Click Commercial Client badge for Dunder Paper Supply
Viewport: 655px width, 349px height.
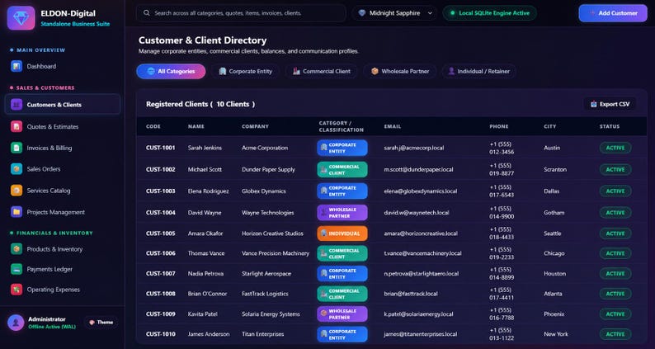coord(342,169)
